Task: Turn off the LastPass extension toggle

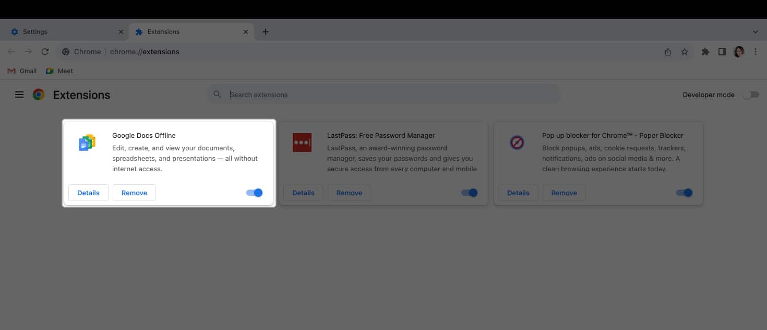Action: click(470, 193)
